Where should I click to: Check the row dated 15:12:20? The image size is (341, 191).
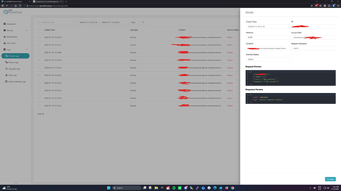pyautogui.click(x=39, y=37)
